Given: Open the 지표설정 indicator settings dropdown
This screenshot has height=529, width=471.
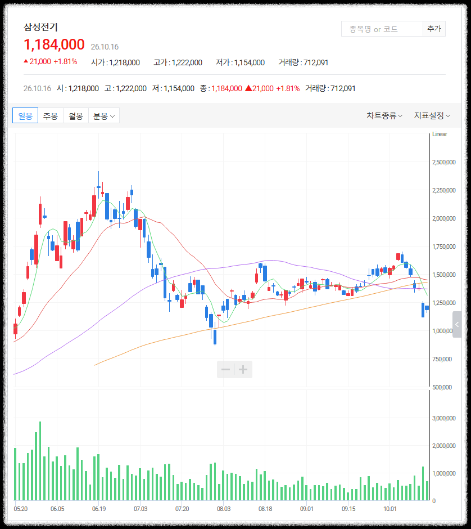Looking at the screenshot, I should [x=432, y=116].
